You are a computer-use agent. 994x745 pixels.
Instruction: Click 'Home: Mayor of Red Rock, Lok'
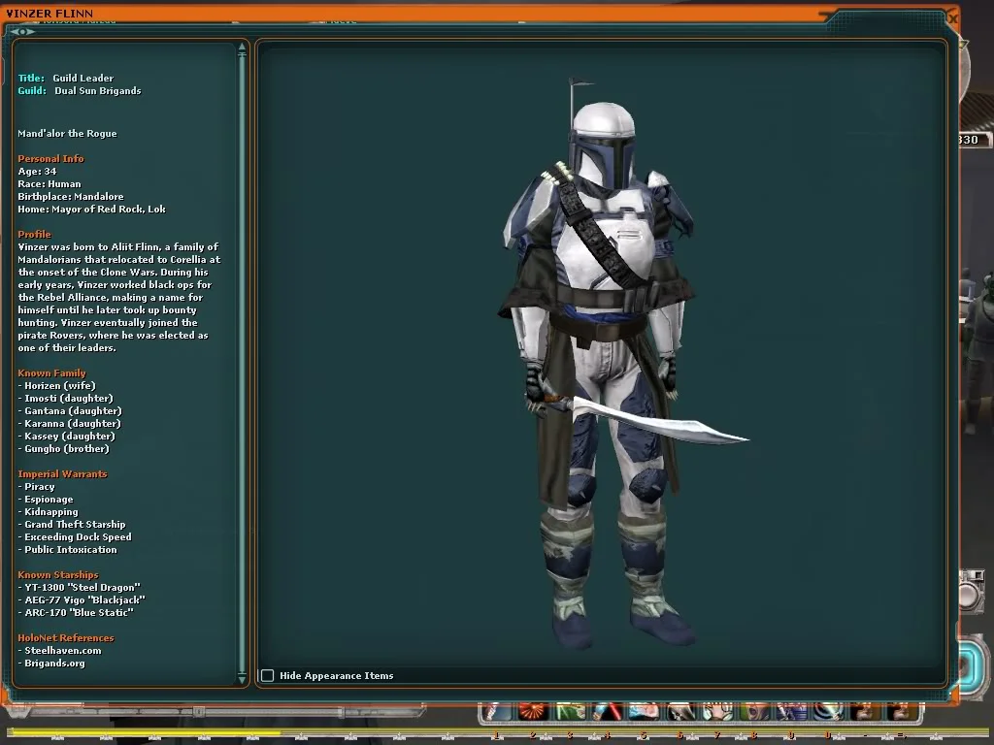(91, 210)
